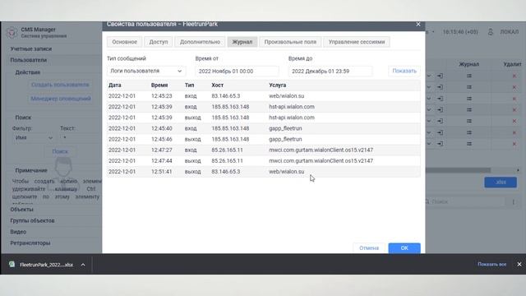This screenshot has height=296, width=526.
Task: Click the red delete X in the first user row
Action: click(514, 76)
